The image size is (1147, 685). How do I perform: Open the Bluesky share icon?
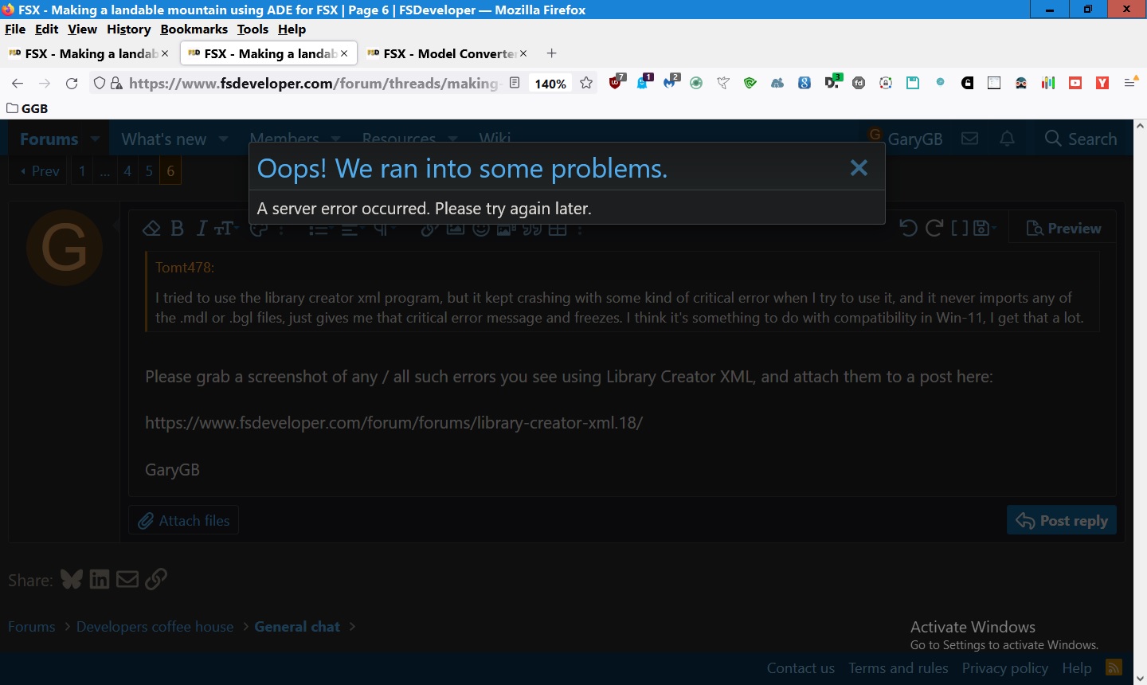72,579
